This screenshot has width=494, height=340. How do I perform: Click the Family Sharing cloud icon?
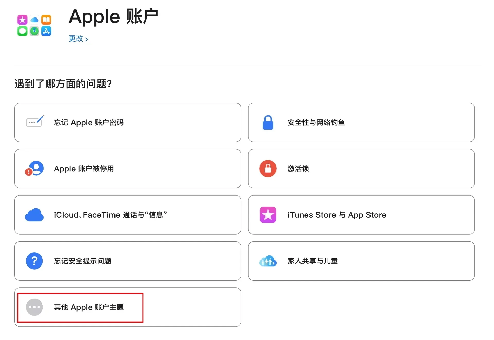pos(268,261)
